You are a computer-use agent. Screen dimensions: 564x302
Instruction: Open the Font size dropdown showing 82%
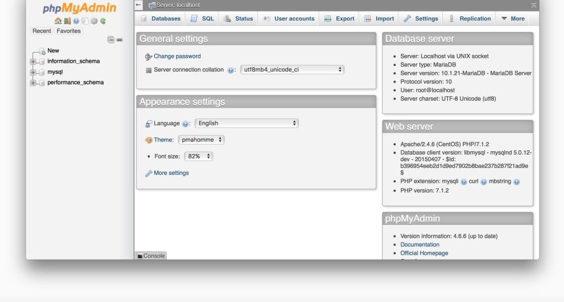click(198, 156)
